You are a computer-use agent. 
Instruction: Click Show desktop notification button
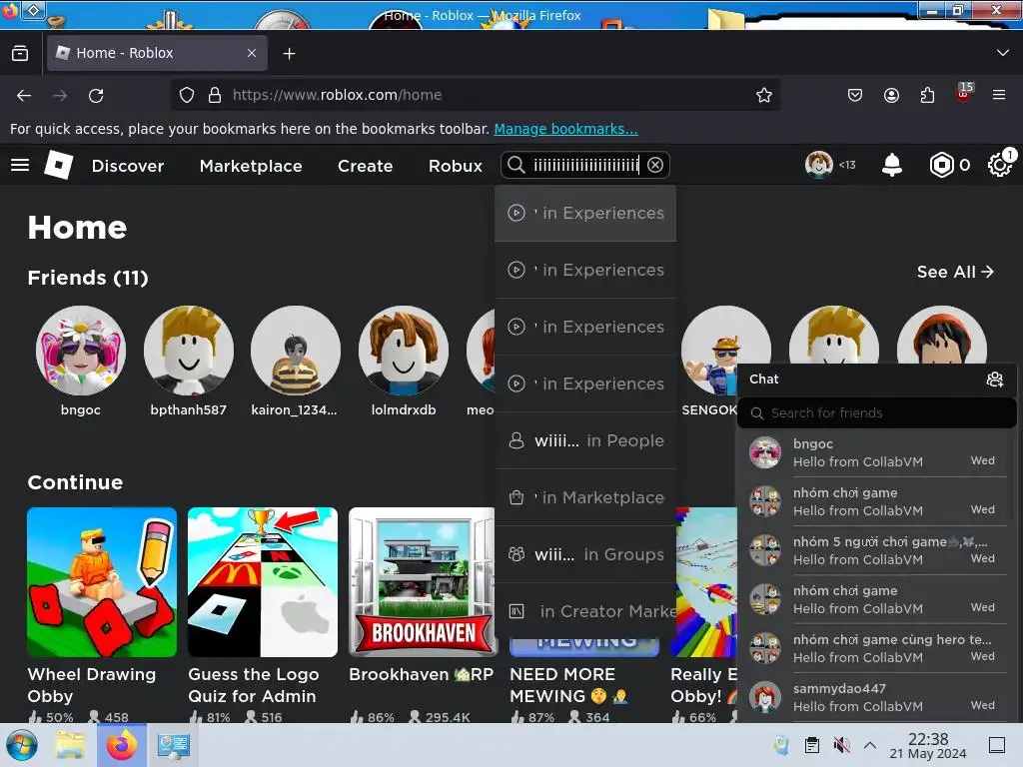tap(997, 745)
